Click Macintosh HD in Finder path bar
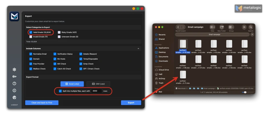This screenshot has height=117, width=267. pyautogui.click(x=182, y=88)
